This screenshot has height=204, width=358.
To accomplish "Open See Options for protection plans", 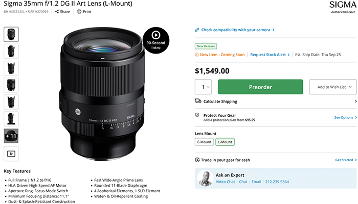I will pos(345,117).
